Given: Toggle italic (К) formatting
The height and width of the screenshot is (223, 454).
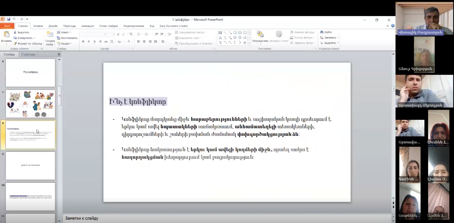Looking at the screenshot, I should tap(89, 42).
